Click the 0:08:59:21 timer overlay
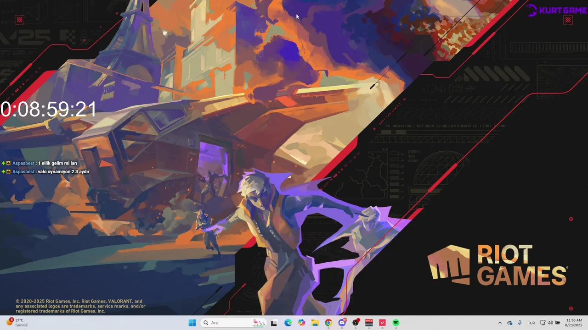The width and height of the screenshot is (588, 330). click(x=49, y=110)
